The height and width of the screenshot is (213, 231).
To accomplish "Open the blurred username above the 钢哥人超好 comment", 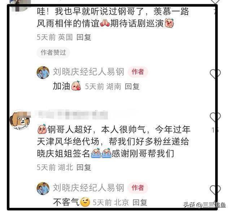I will (72, 114).
